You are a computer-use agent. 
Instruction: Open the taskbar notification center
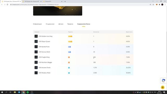164,92
